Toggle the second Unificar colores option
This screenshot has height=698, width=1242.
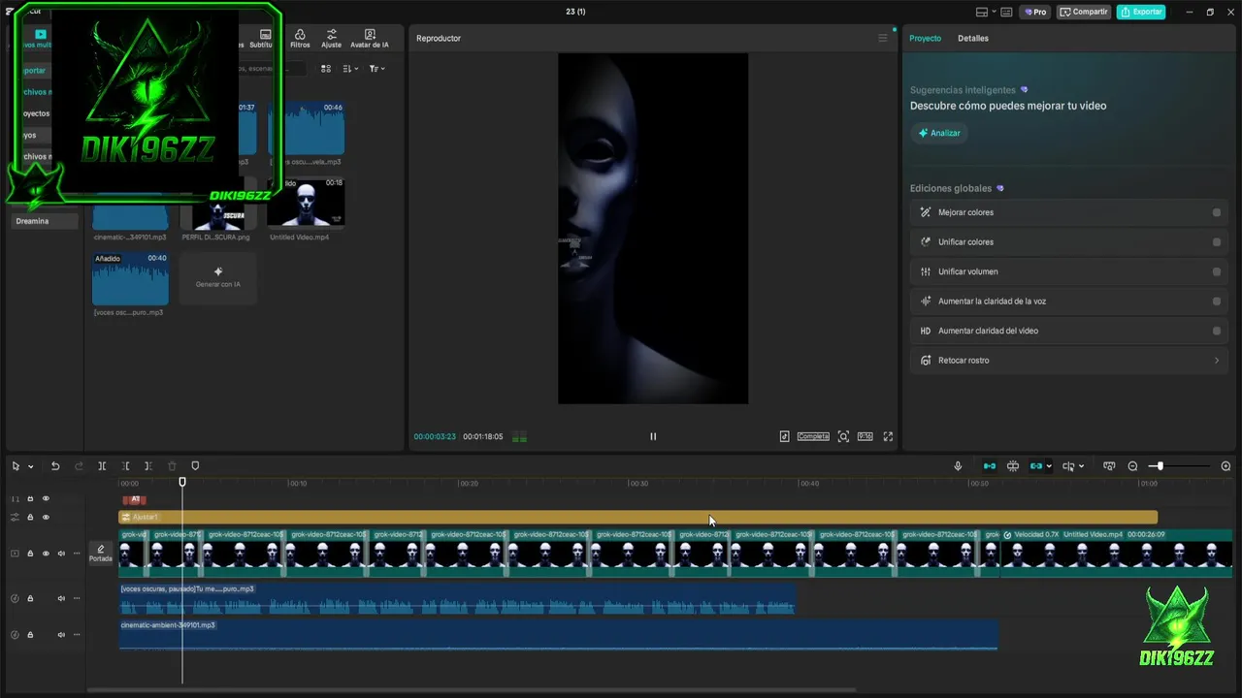(1217, 242)
